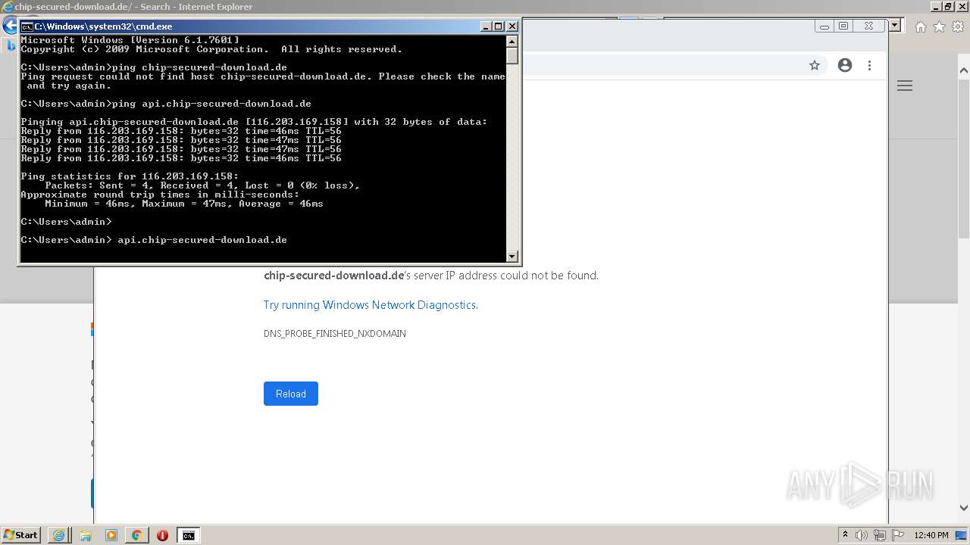Click the 12:40 PM taskbar clock
970x545 pixels.
coord(931,535)
